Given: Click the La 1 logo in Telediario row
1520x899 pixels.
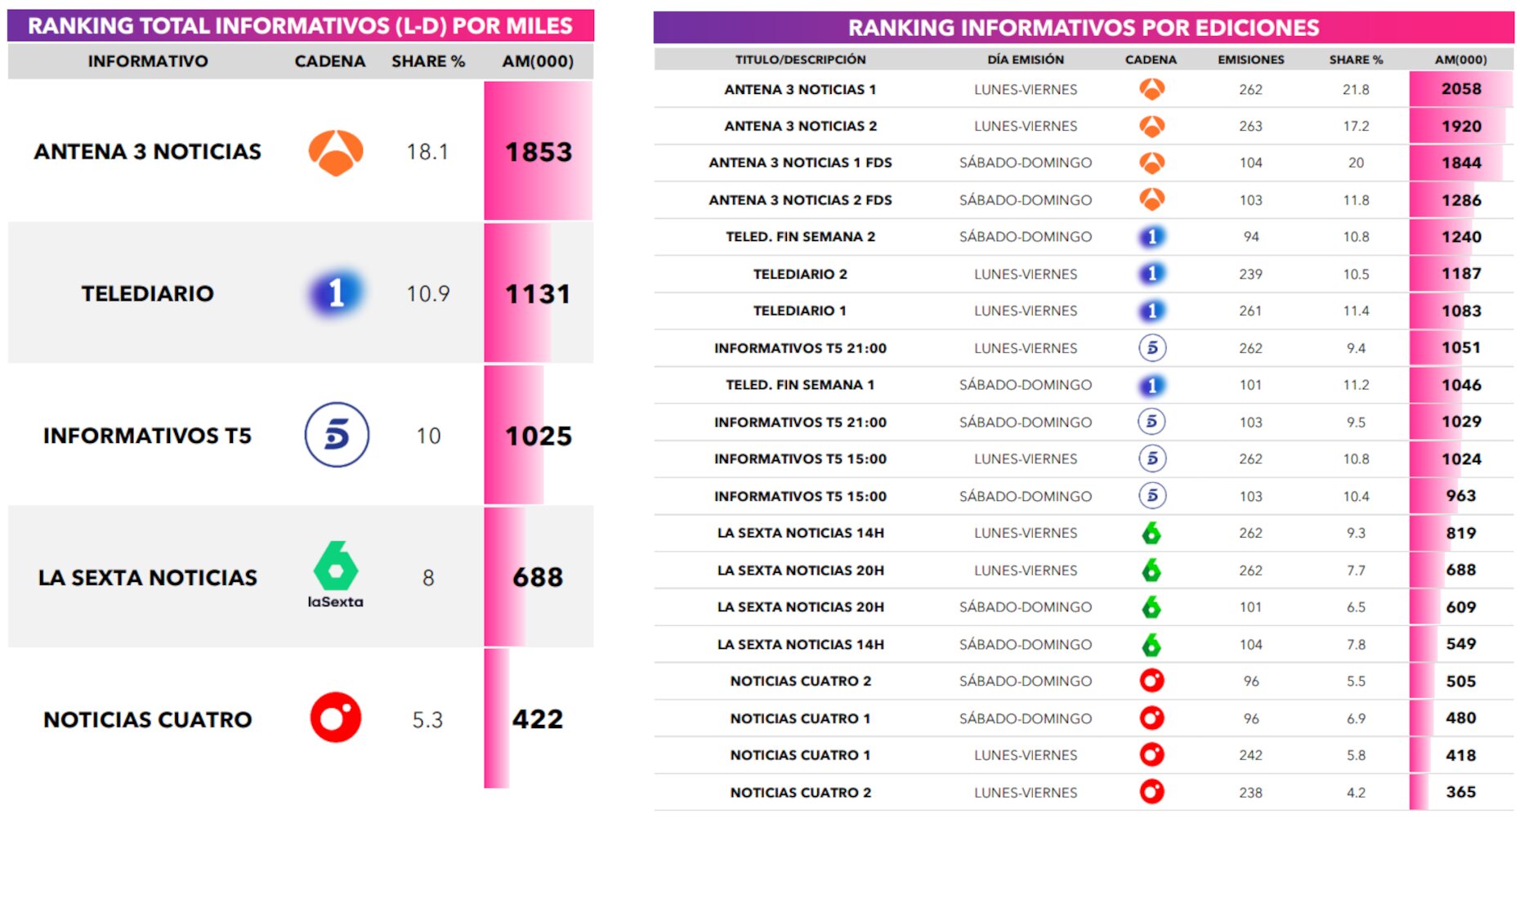Looking at the screenshot, I should [x=335, y=293].
